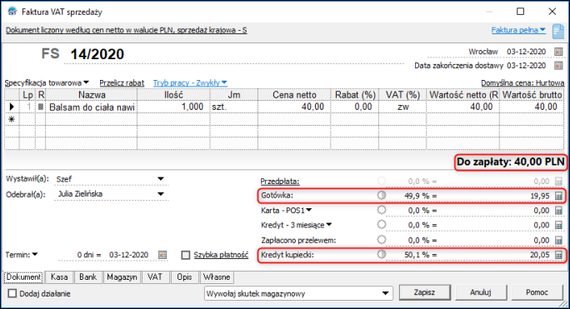Open calculator icon in Kredyt - 3 miesiące row

(x=558, y=226)
